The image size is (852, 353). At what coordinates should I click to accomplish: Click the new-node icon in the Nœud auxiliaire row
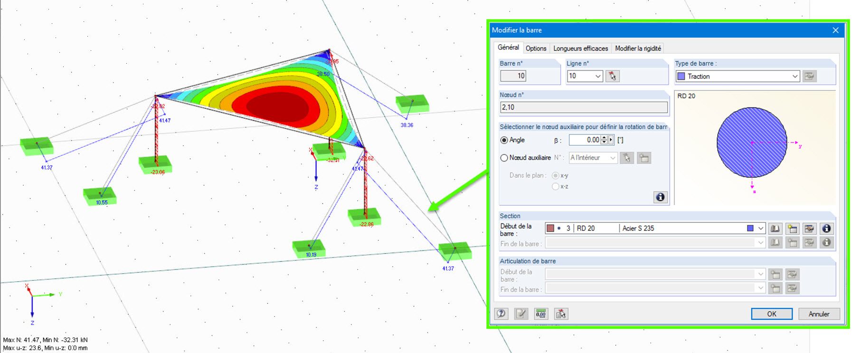pos(644,158)
